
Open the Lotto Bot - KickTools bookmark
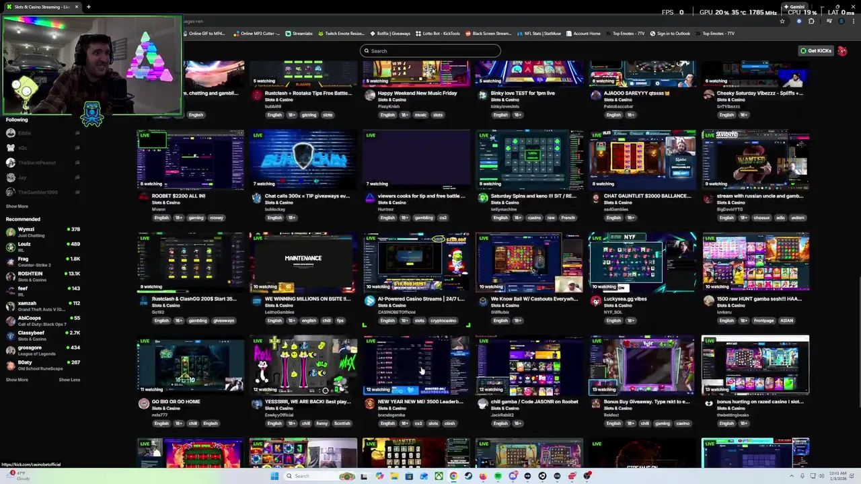coord(438,34)
